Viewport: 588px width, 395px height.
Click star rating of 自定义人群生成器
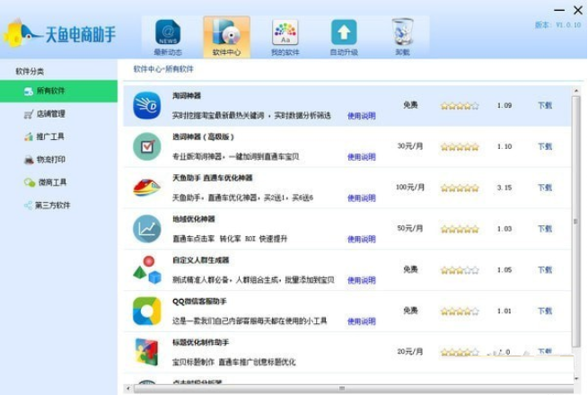tap(460, 270)
